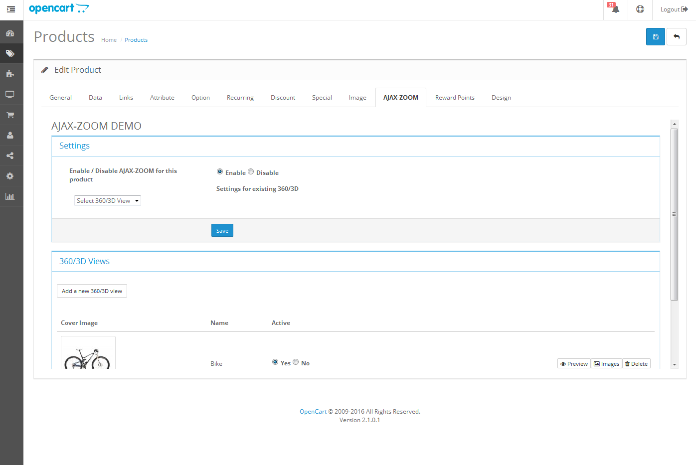
Task: Switch to the Option tab
Action: [200, 98]
